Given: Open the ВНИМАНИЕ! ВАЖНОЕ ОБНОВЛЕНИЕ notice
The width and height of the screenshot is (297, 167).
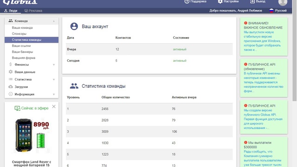Looking at the screenshot, I should click(264, 37).
